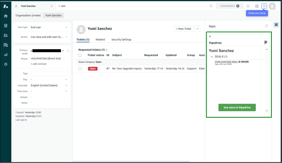Click Yumi Sanchez profile photo placeholder
282x163 pixels.
point(81,29)
